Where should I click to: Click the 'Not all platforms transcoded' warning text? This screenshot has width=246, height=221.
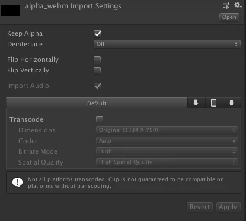pos(126,182)
